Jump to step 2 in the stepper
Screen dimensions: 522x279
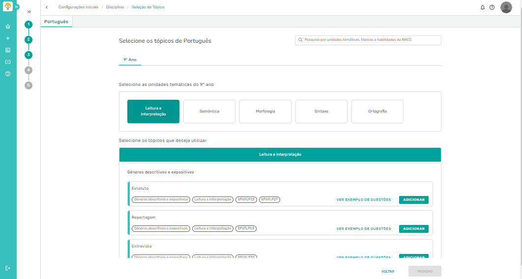pos(29,40)
